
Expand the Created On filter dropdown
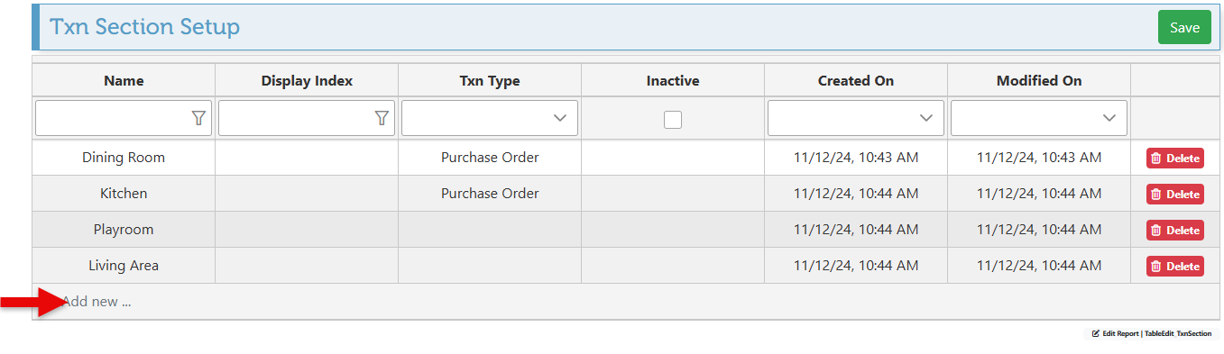tap(856, 118)
